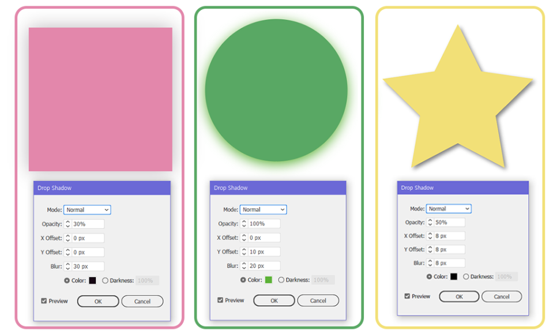Adjust X Offset stepper in yellow star dialog

[x=430, y=235]
